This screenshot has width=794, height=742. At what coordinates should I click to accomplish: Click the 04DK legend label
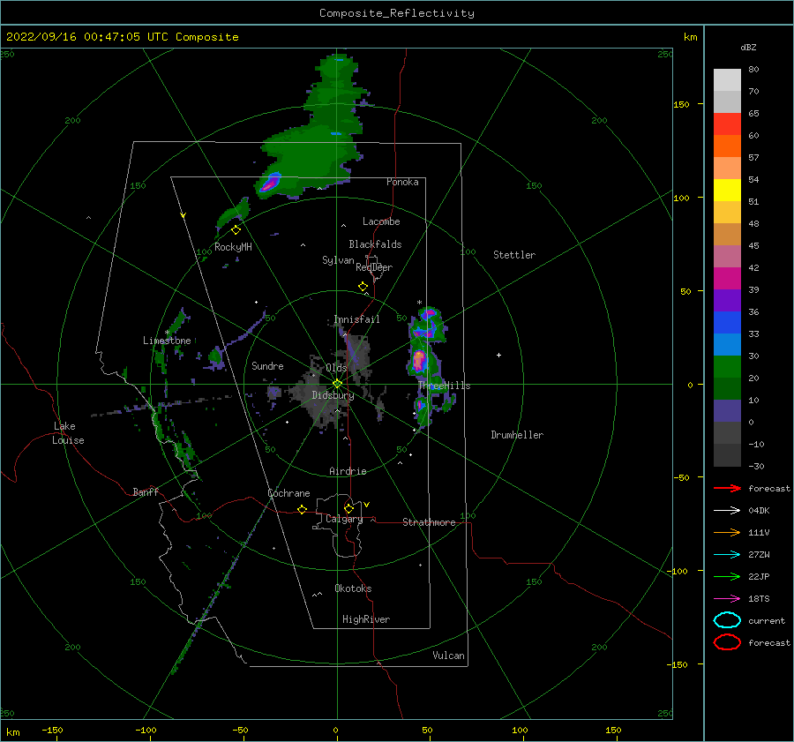pyautogui.click(x=759, y=510)
